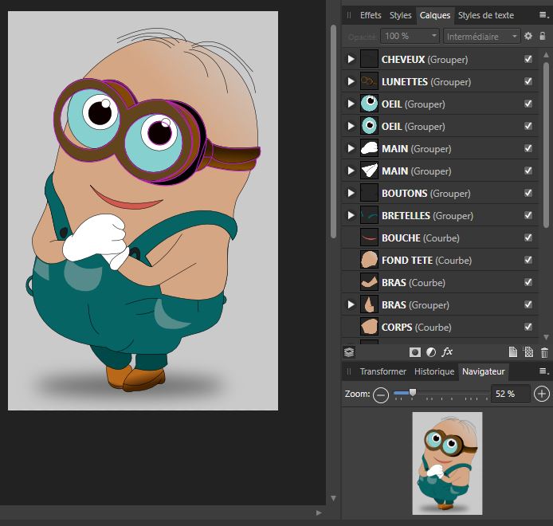Delete selected layer with trash icon
Screen dimensions: 553x526
point(544,352)
